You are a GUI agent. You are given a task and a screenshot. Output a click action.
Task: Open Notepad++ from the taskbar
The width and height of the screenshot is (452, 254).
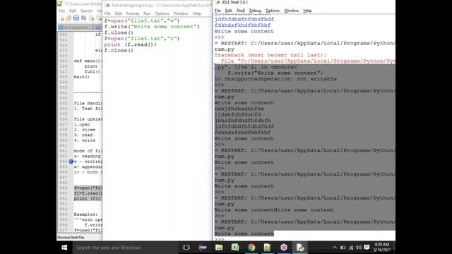267,248
